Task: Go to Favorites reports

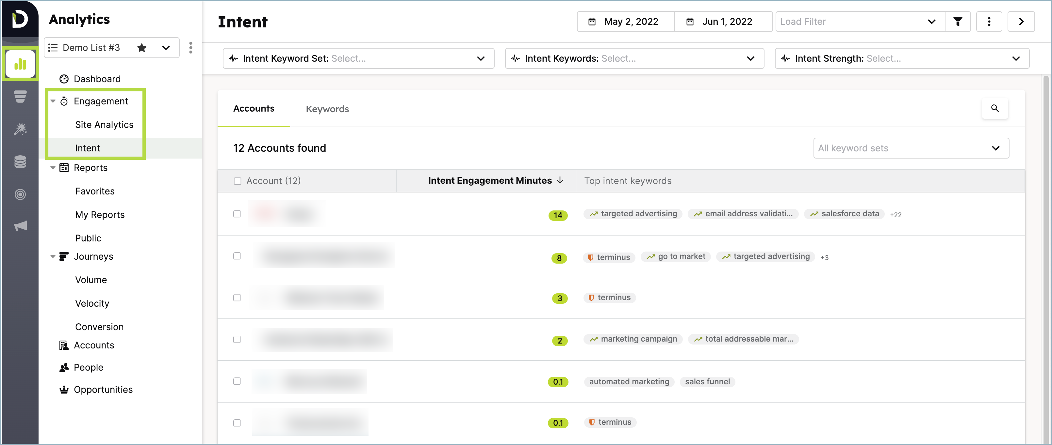Action: point(95,191)
